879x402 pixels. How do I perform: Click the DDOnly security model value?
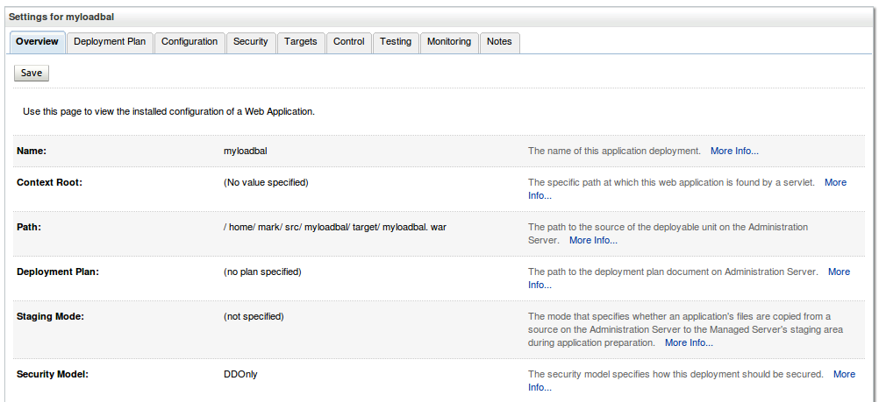coord(240,374)
